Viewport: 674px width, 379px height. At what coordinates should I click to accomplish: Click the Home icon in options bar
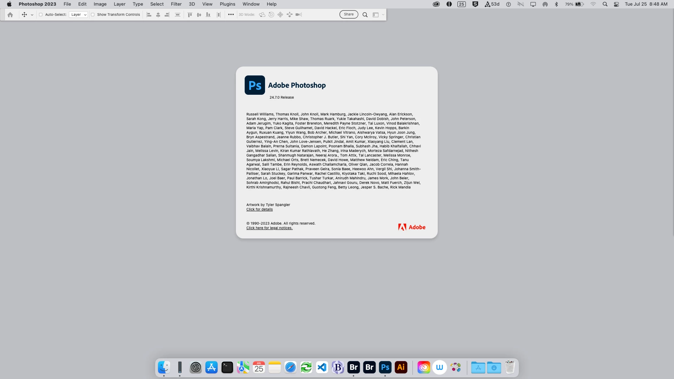pos(10,15)
